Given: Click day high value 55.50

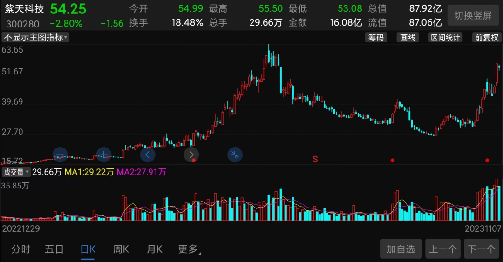Looking at the screenshot, I should pos(271,9).
